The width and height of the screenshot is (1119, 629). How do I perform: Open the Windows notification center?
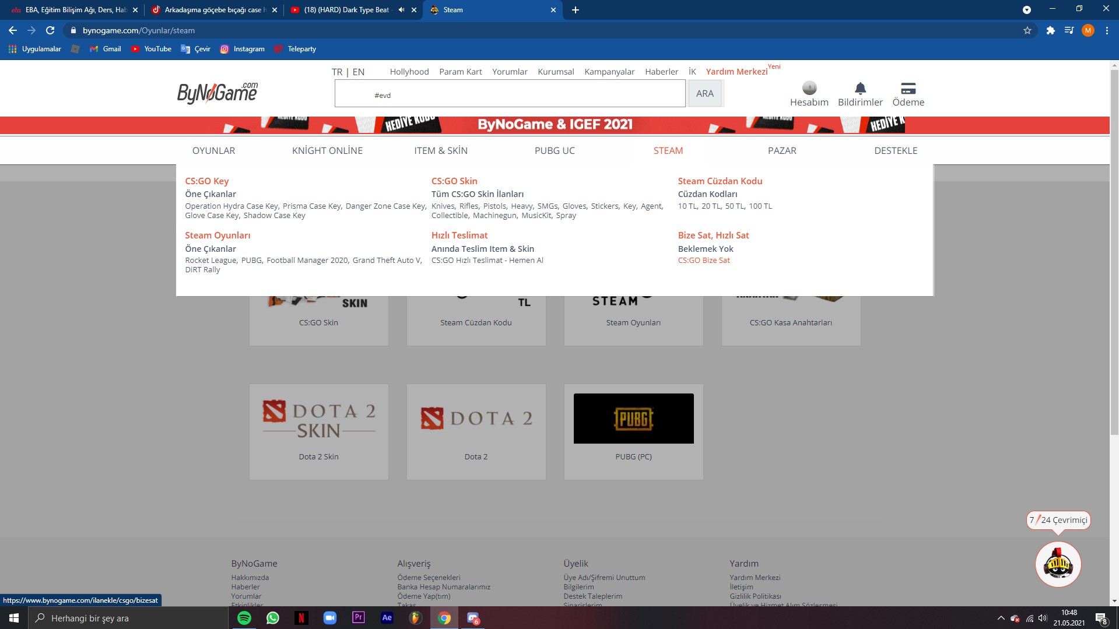[x=1101, y=618]
